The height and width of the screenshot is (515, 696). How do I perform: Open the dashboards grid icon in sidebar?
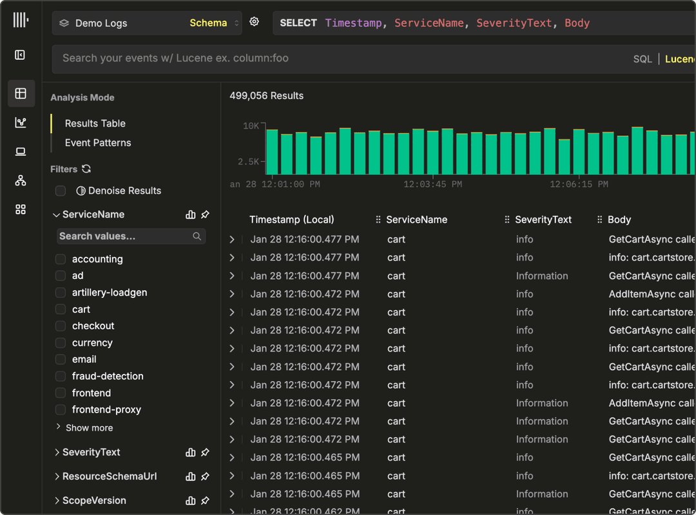[x=21, y=209]
